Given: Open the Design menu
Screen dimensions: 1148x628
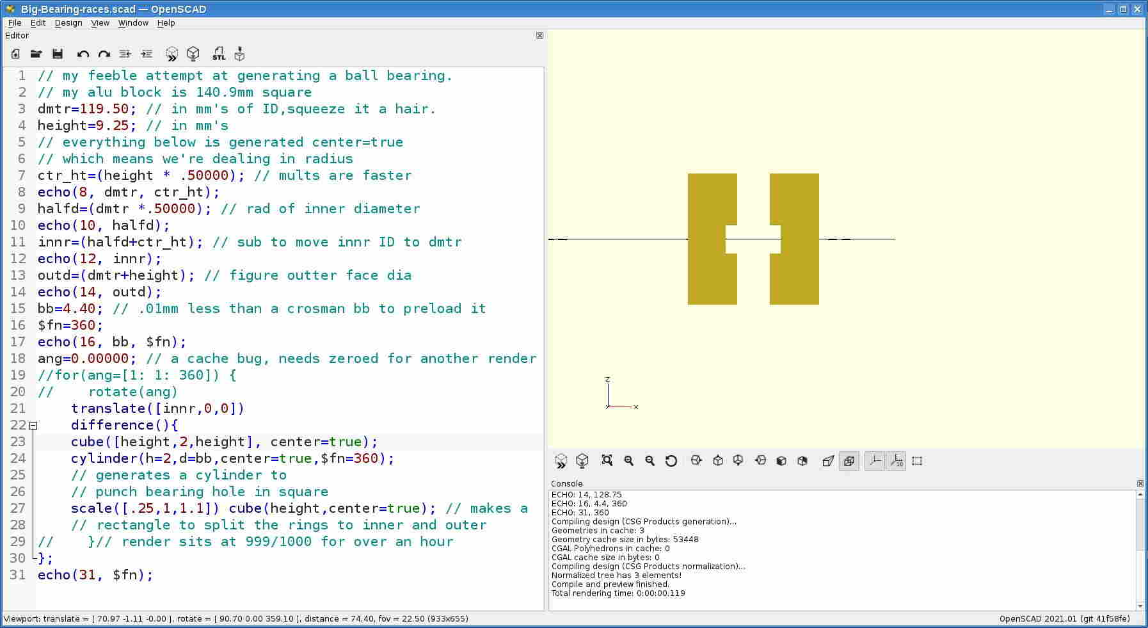Looking at the screenshot, I should 68,22.
